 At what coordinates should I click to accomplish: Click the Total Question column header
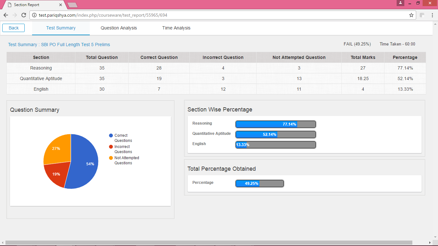[x=102, y=57]
